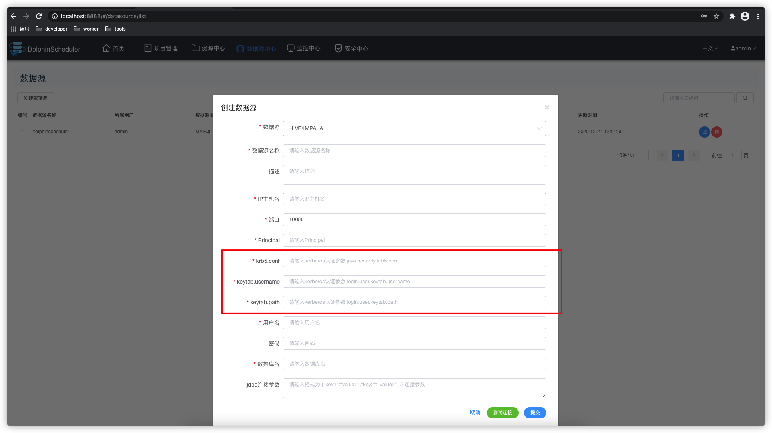Image resolution: width=772 pixels, height=433 pixels.
Task: Go to 项目管理 menu
Action: pyautogui.click(x=161, y=48)
